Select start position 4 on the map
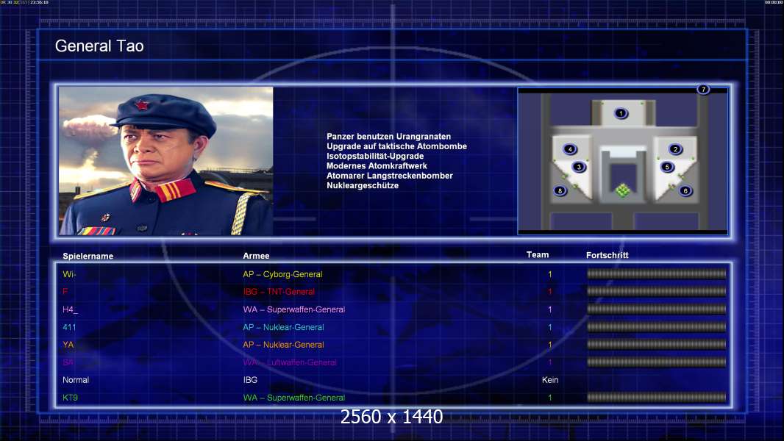 pyautogui.click(x=569, y=148)
